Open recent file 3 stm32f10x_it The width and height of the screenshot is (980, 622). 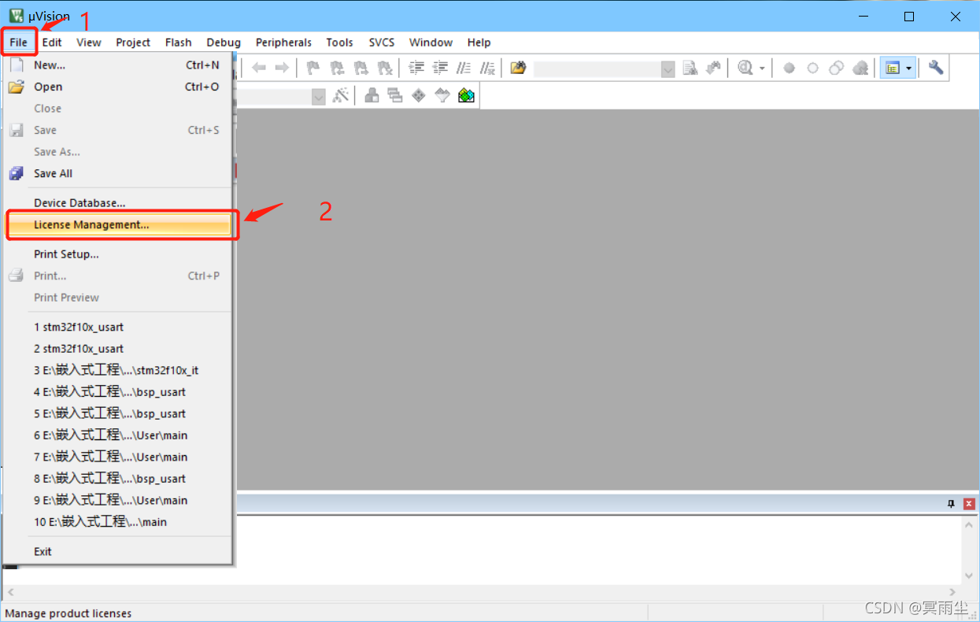[117, 370]
